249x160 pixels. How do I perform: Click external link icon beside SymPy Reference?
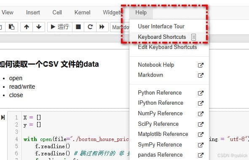201,145
